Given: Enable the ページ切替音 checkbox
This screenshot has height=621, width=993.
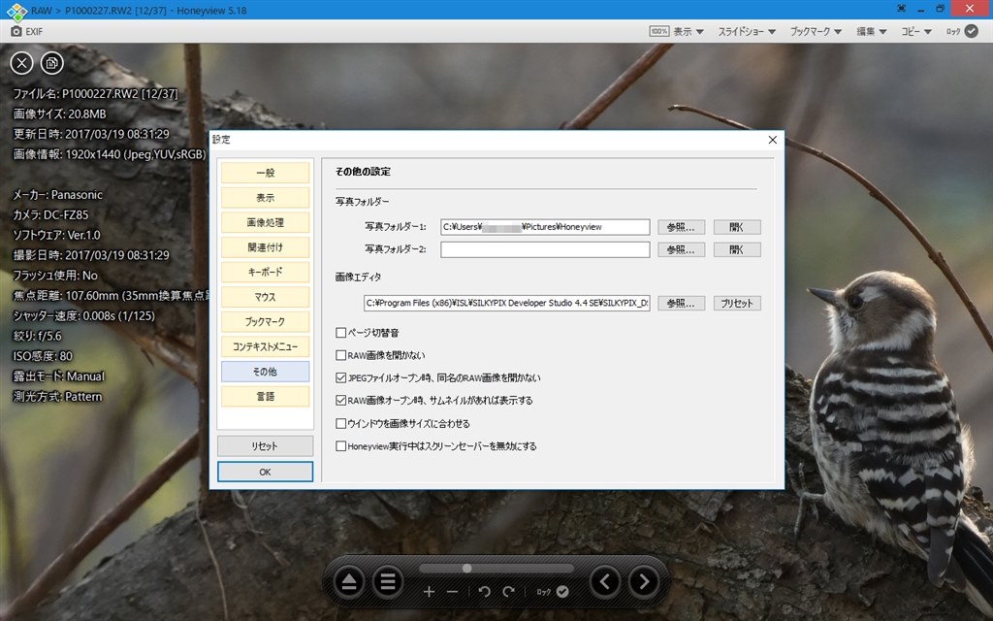Looking at the screenshot, I should pyautogui.click(x=339, y=332).
